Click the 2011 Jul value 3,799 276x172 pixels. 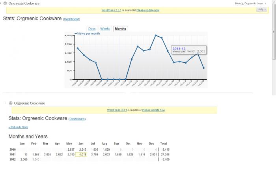coord(95,154)
